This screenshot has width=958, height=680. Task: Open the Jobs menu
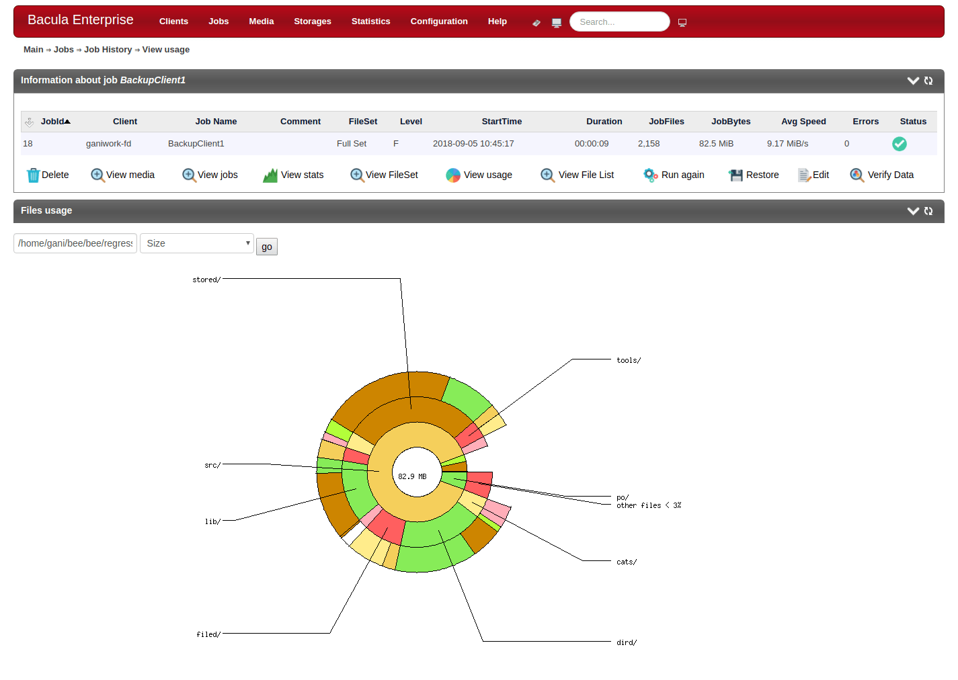click(x=218, y=22)
